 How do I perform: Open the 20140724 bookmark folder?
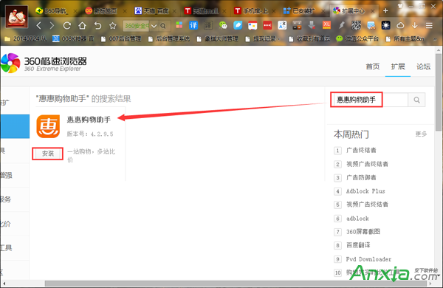pyautogui.click(x=26, y=38)
